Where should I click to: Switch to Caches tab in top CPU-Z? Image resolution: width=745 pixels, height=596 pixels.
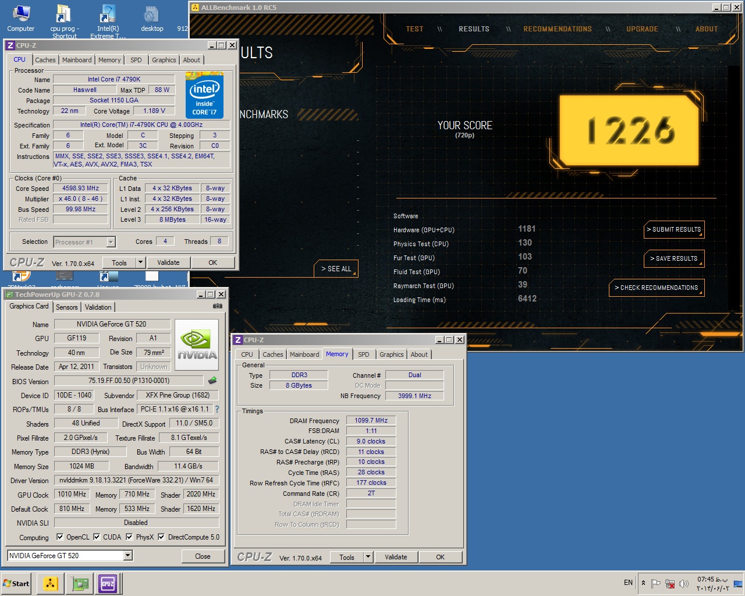click(x=45, y=60)
